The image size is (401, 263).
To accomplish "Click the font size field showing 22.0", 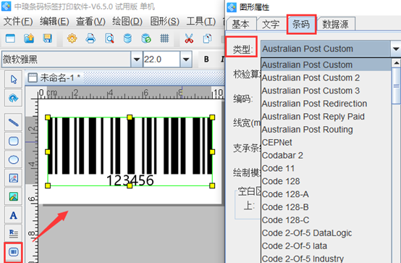I will click(161, 59).
